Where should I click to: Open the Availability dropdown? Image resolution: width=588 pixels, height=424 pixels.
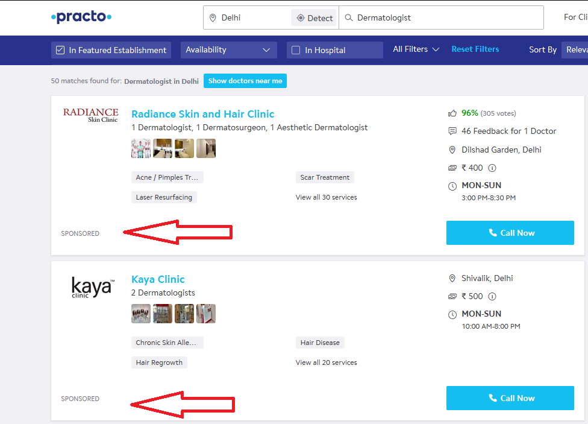click(229, 50)
